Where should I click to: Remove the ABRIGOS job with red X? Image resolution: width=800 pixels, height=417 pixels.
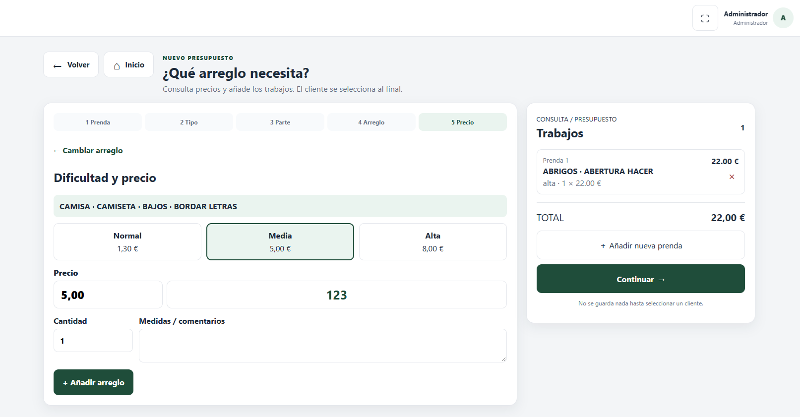click(732, 177)
